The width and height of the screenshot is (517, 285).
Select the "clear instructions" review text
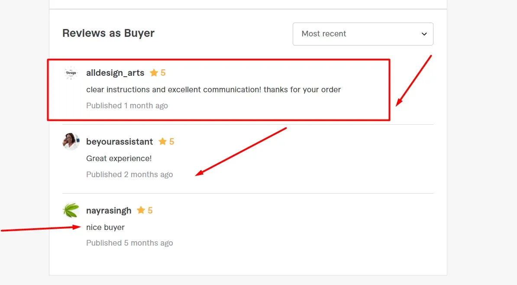(213, 90)
